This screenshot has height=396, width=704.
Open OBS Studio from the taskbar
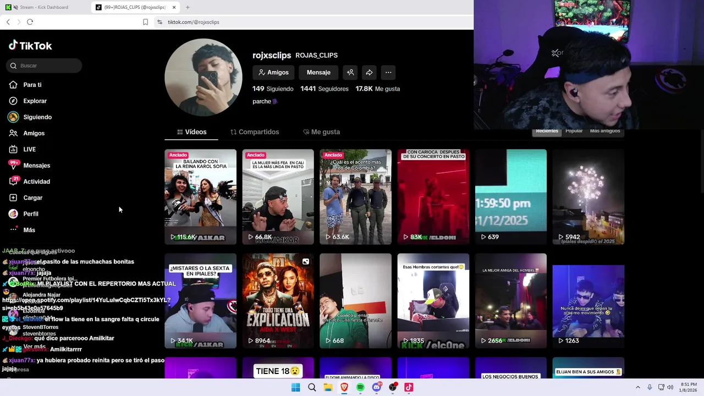[x=393, y=387]
